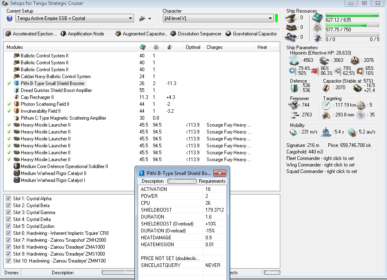Image resolution: width=387 pixels, height=280 pixels.
Task: Open the Drones tab at the bottom
Action: click(11, 273)
